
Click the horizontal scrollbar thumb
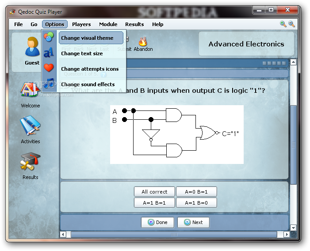174,234
